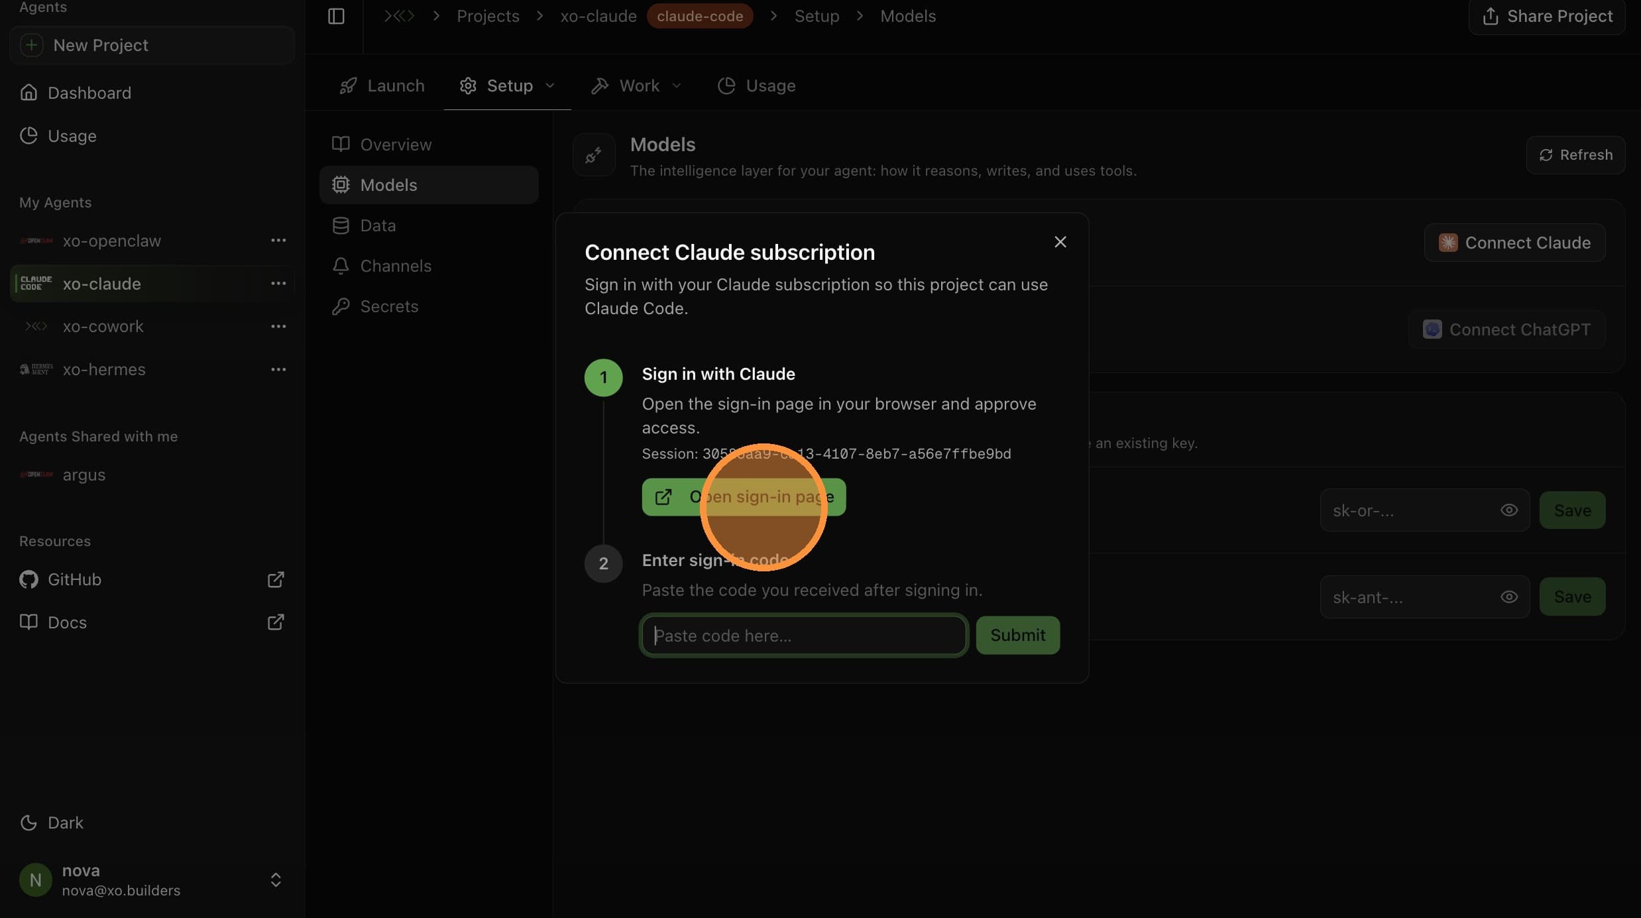Toggle the sidebar panel icon

[x=336, y=16]
